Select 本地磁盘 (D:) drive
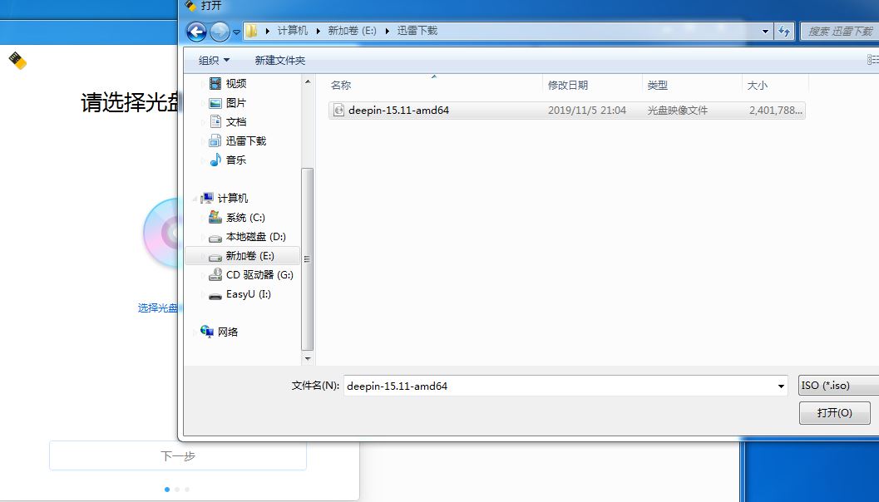The image size is (879, 502). coord(255,236)
